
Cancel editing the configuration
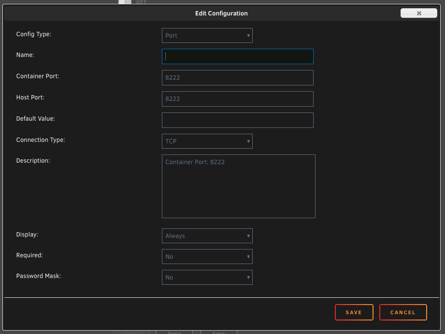tap(403, 312)
